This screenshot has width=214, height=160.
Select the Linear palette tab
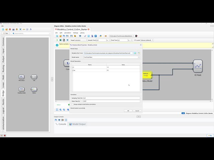[3, 85]
